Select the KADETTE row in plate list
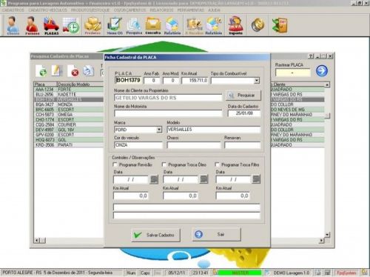Viewport: 370px width, 277px height. pos(69,94)
